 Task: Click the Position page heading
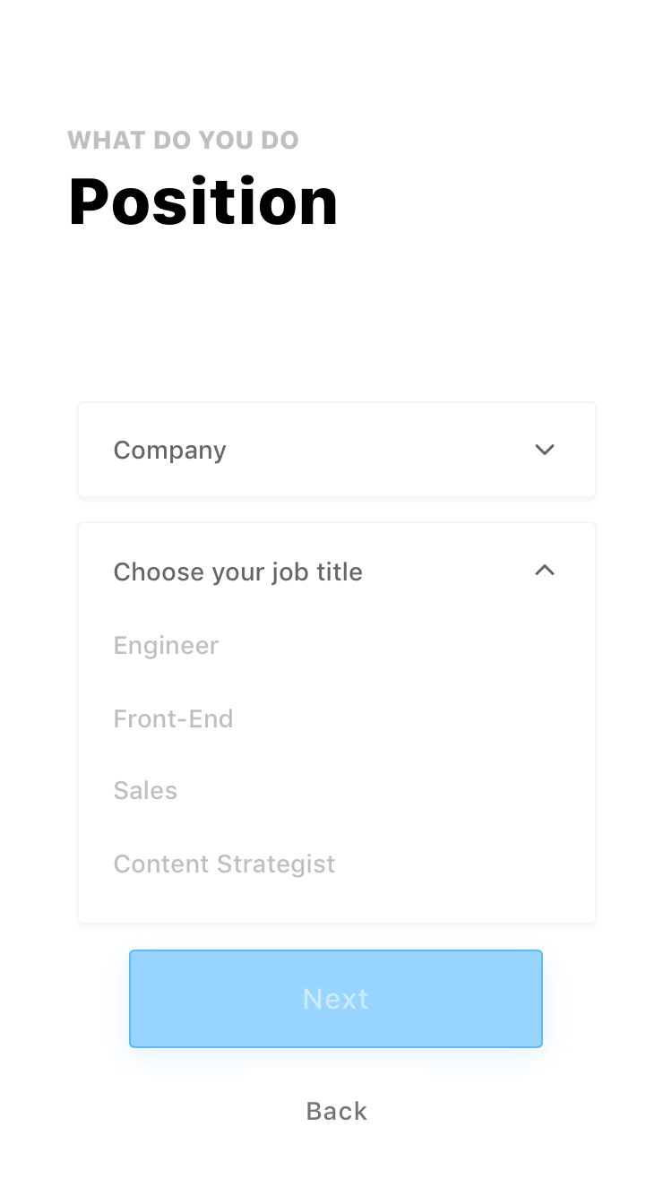point(203,202)
